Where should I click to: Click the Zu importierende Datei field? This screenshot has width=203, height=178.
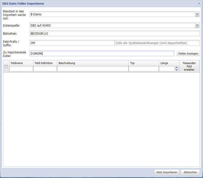coord(102,53)
